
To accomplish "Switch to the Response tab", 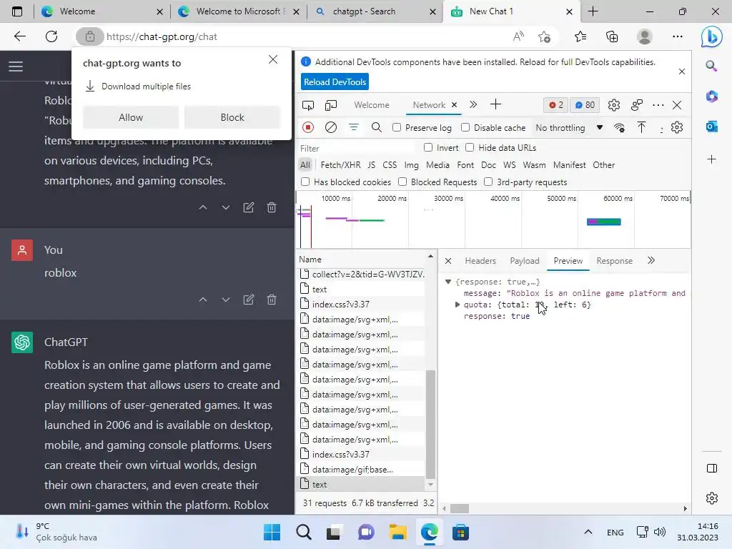I will (x=614, y=261).
